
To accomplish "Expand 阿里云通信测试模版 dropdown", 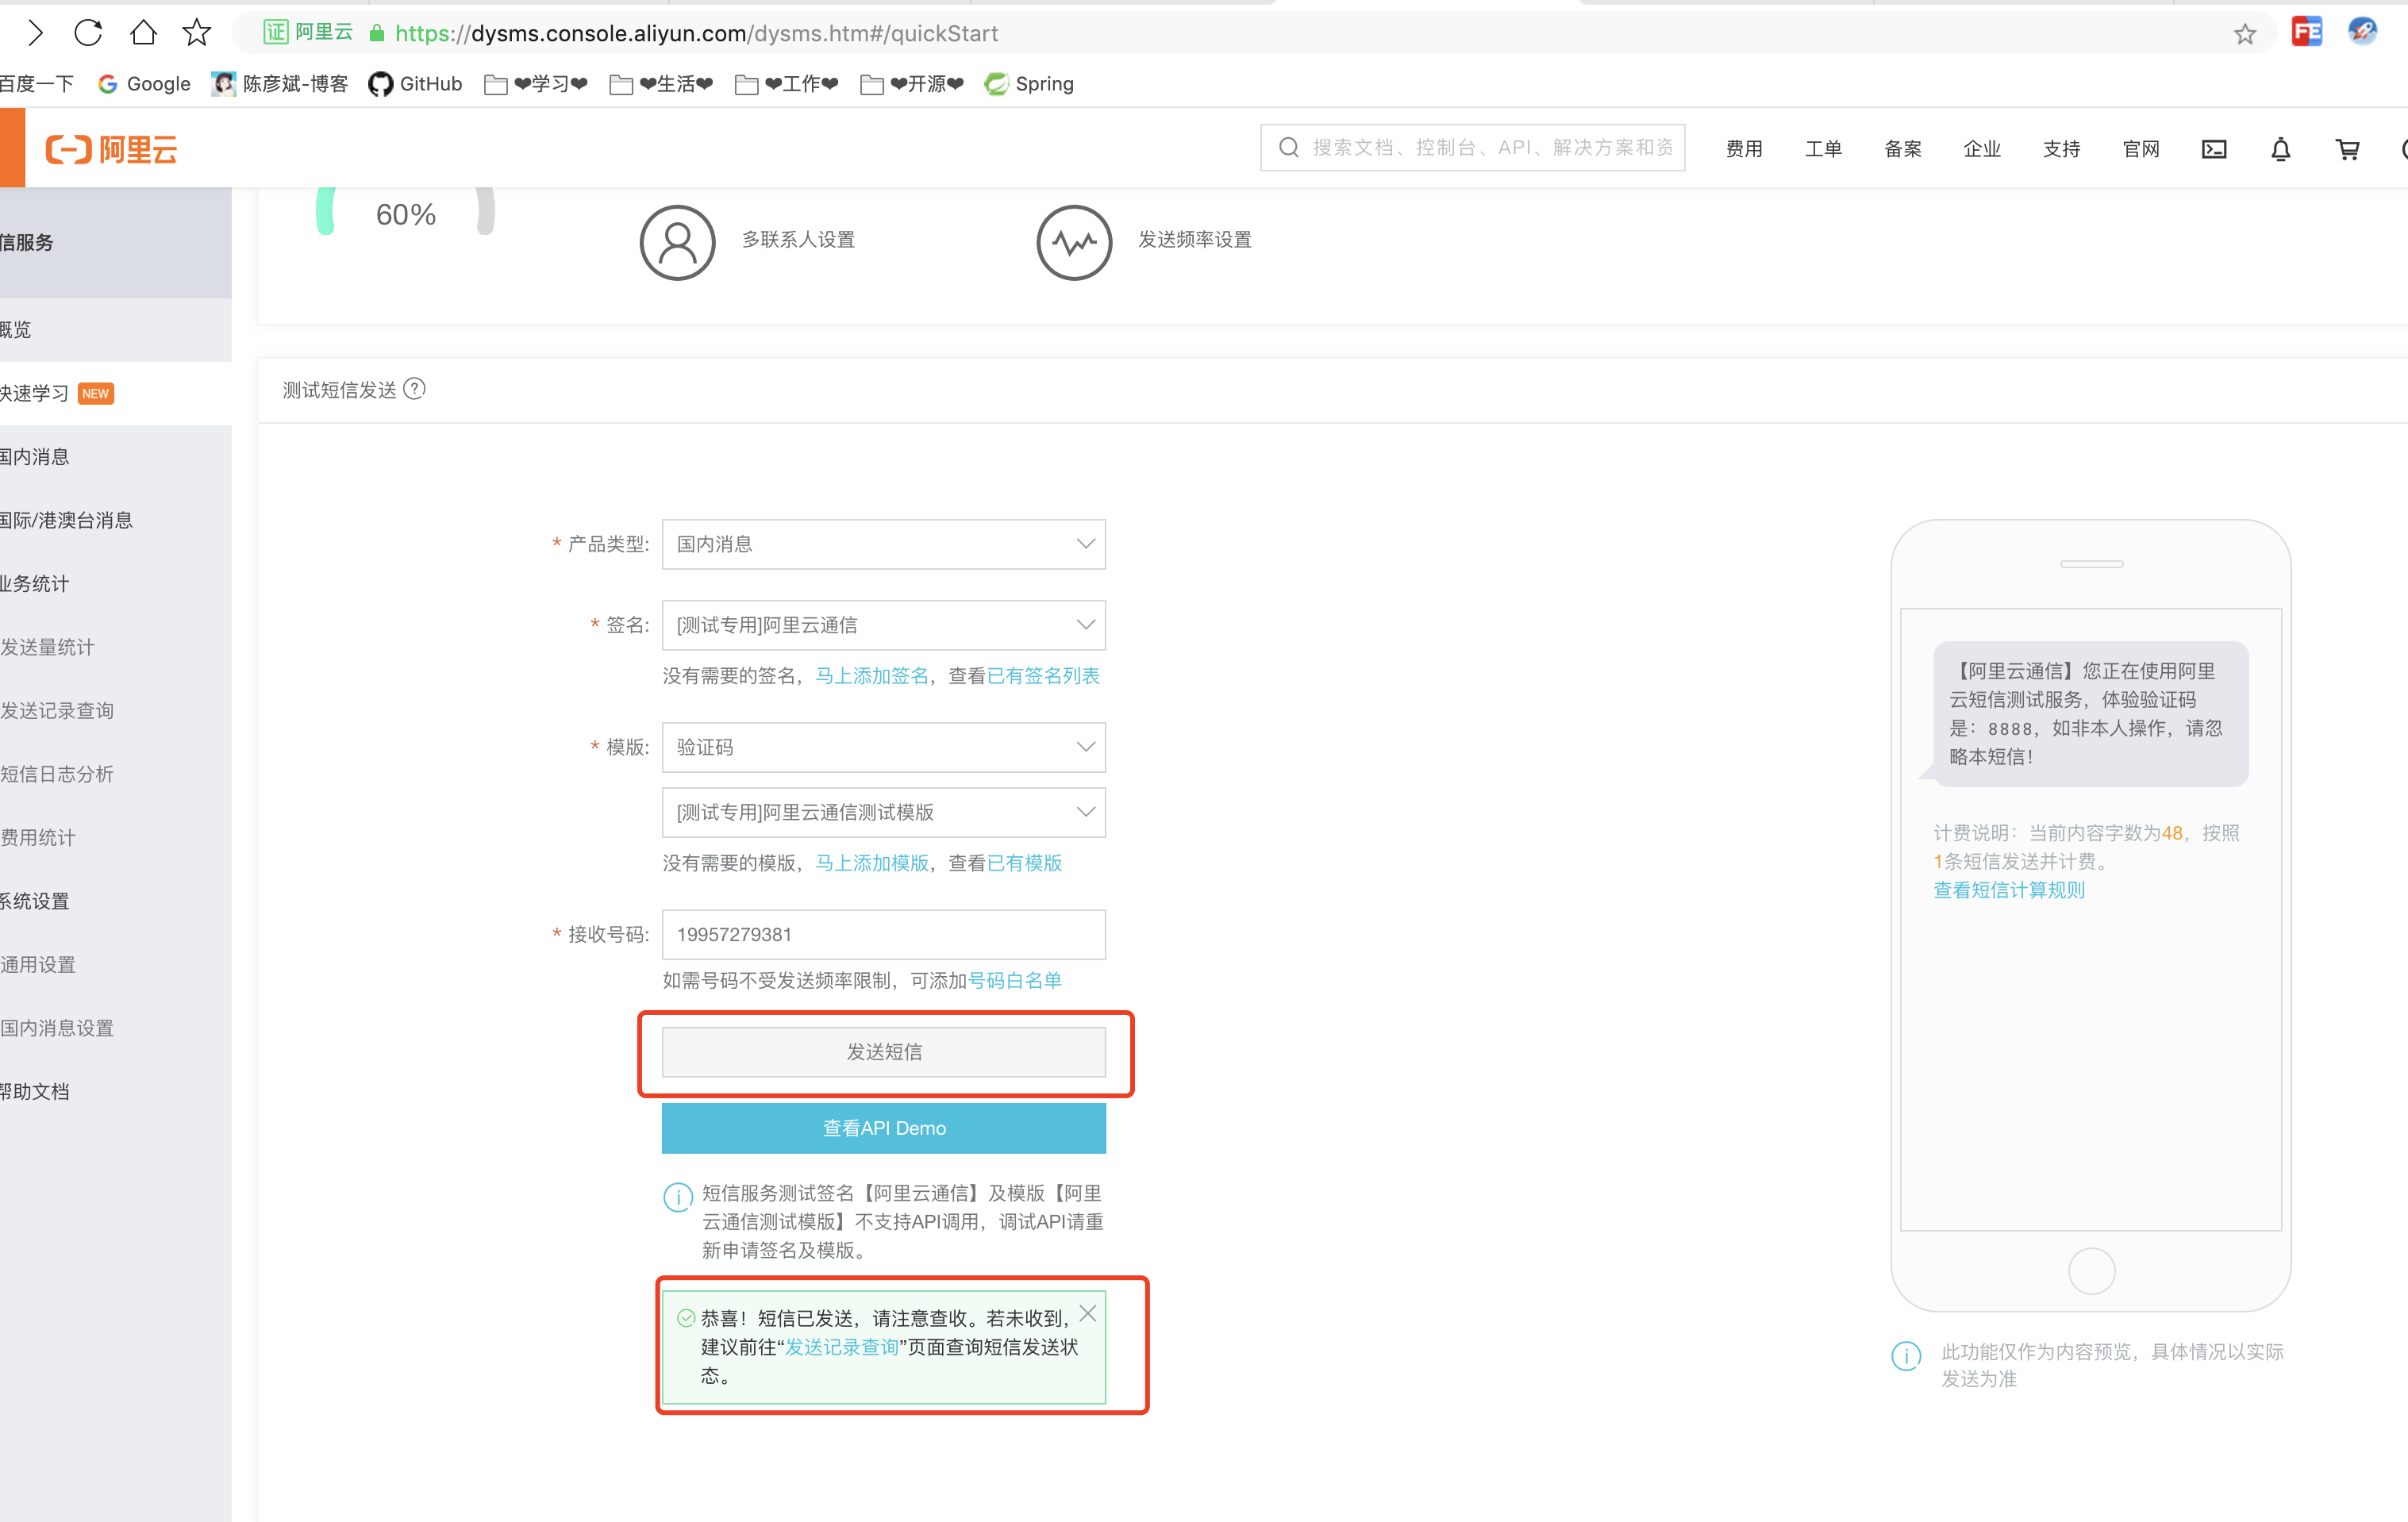I will coord(883,812).
